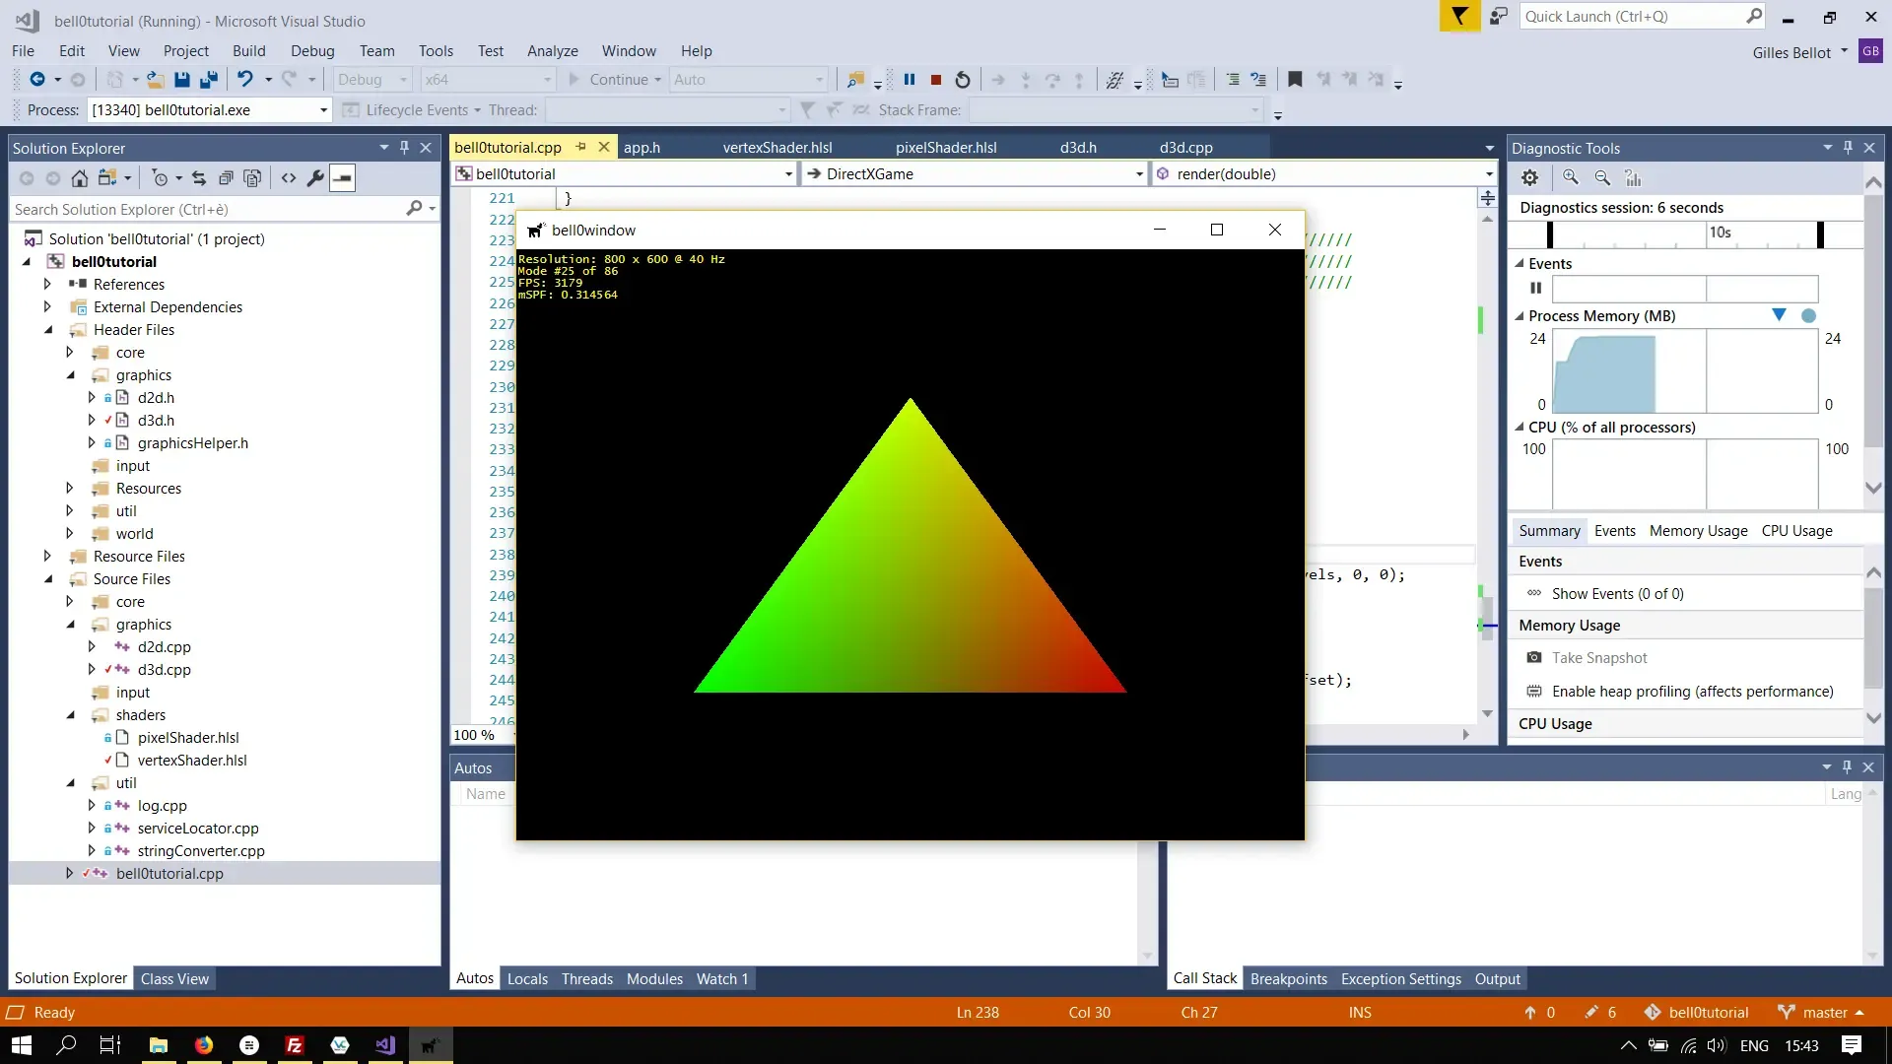Pause the Events track in Diagnostic Tools
This screenshot has width=1892, height=1064.
coord(1535,289)
